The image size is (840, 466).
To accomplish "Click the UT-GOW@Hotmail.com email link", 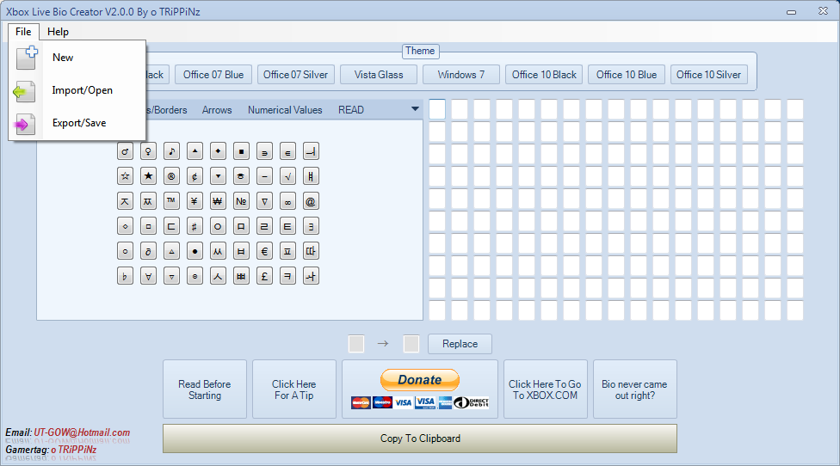I will (82, 432).
